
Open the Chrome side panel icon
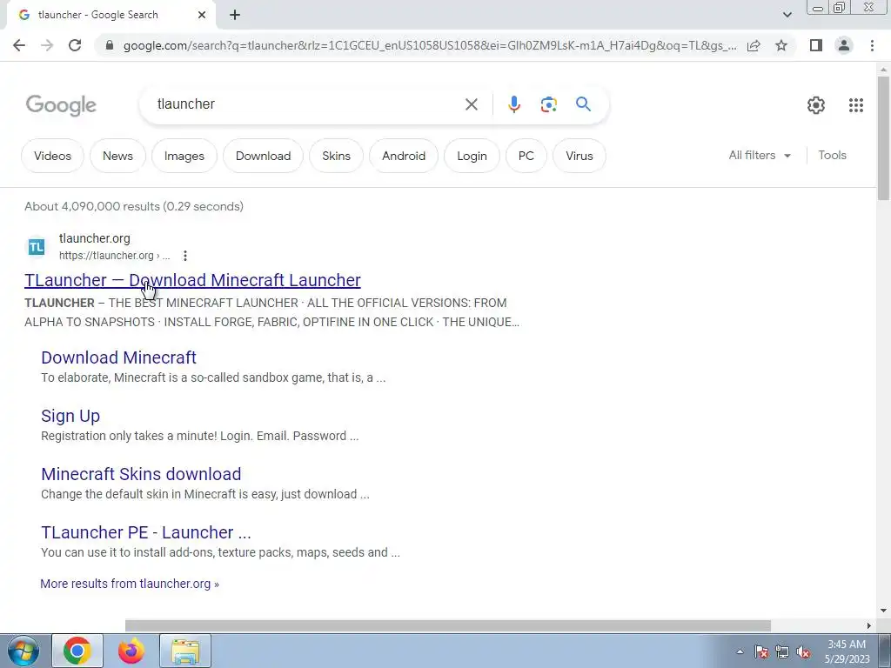[816, 45]
